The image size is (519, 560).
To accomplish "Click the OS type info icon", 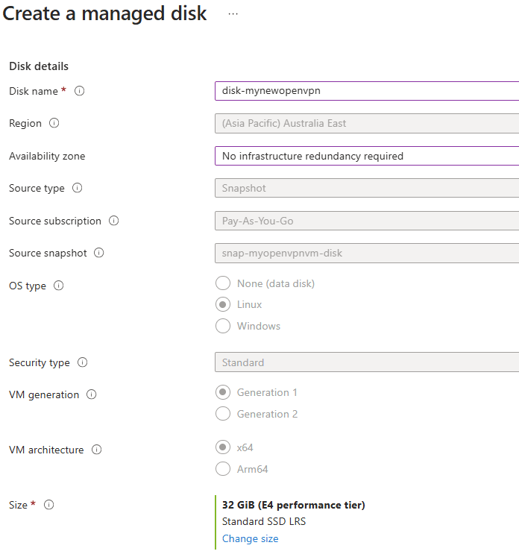I will 59,286.
